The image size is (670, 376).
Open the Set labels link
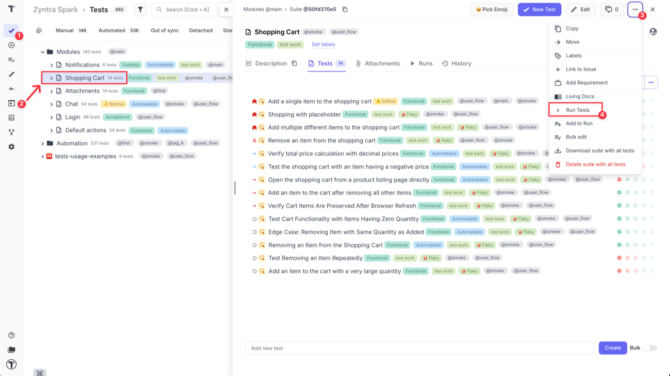(x=323, y=44)
